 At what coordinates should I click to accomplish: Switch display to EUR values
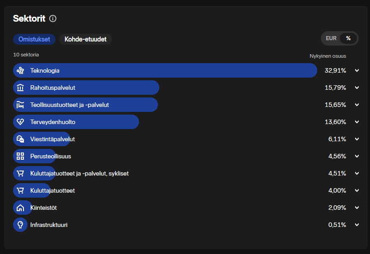pyautogui.click(x=331, y=38)
